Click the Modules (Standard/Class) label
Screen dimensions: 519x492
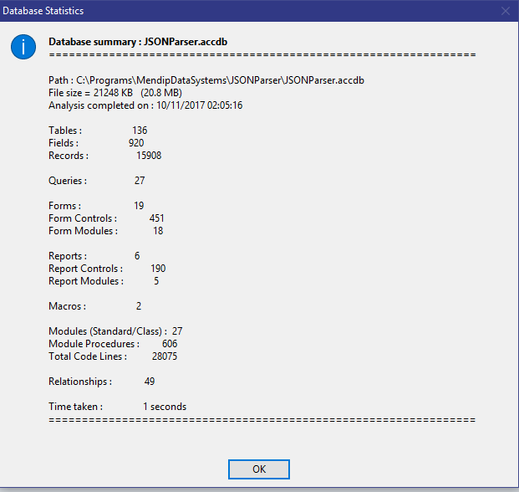click(x=108, y=331)
